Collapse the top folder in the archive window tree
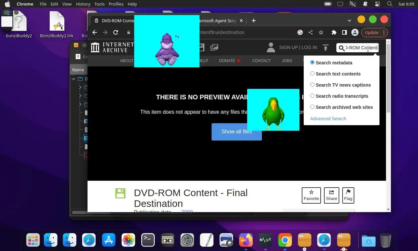This screenshot has height=251, width=418. (x=74, y=79)
